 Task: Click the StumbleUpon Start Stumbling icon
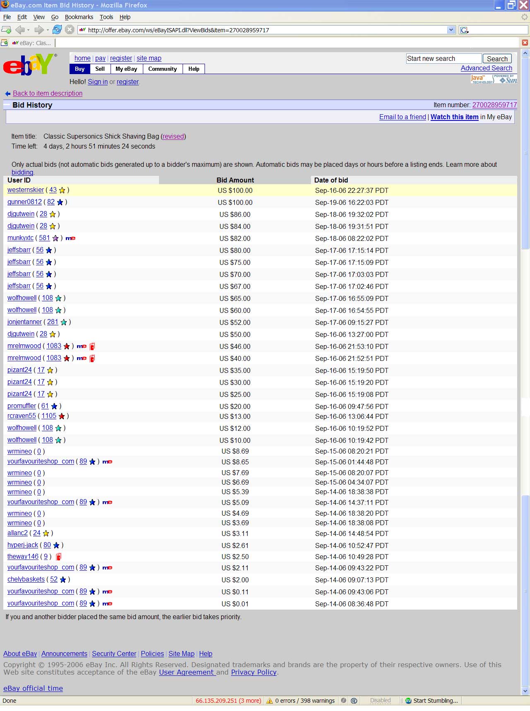408,701
